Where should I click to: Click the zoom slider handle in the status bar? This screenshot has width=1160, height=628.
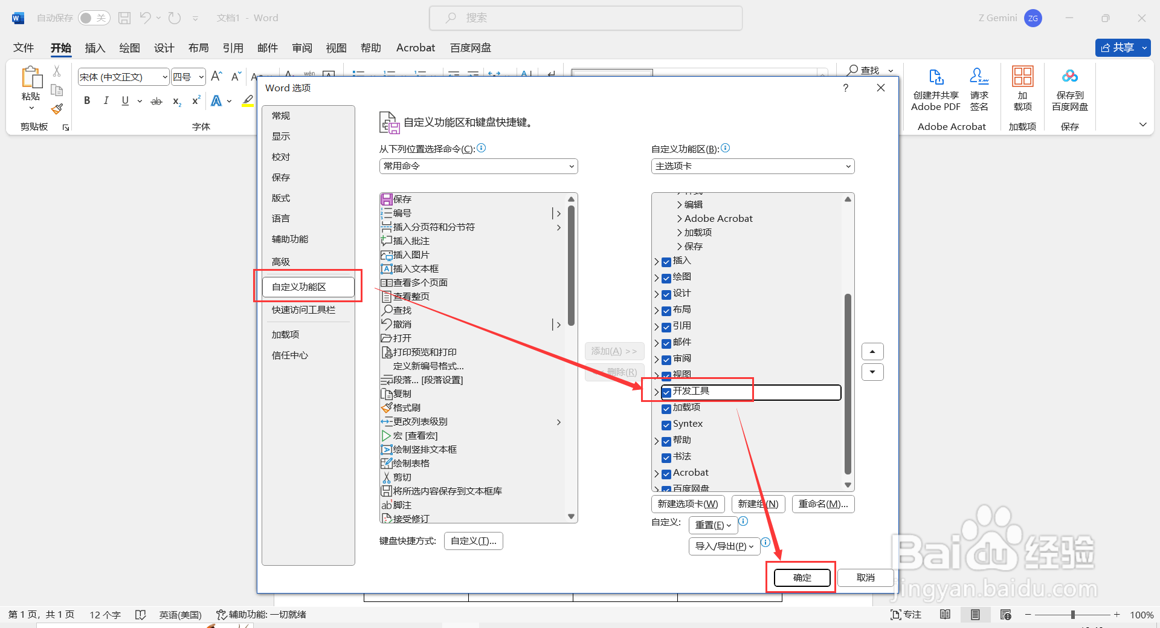(1073, 615)
